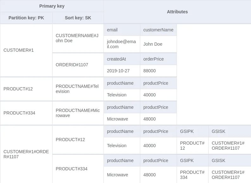The height and width of the screenshot is (183, 251).
Task: Select the Partition key: PK header
Action: click(26, 18)
